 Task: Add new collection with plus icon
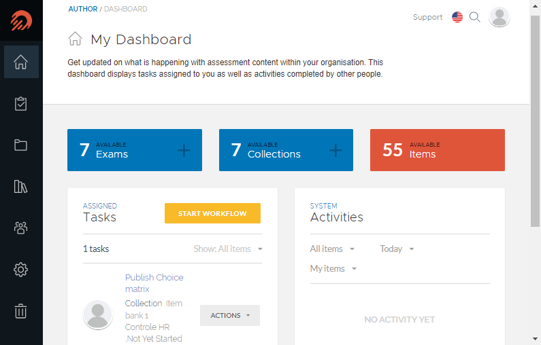(x=335, y=150)
